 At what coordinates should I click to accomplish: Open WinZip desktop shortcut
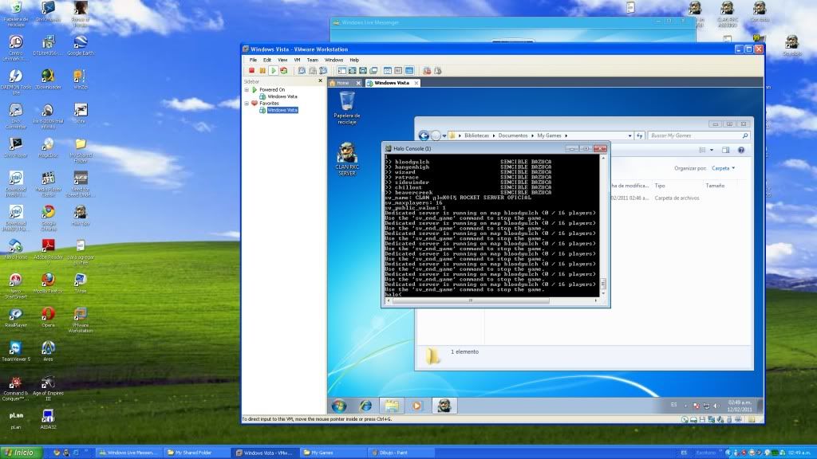click(81, 80)
